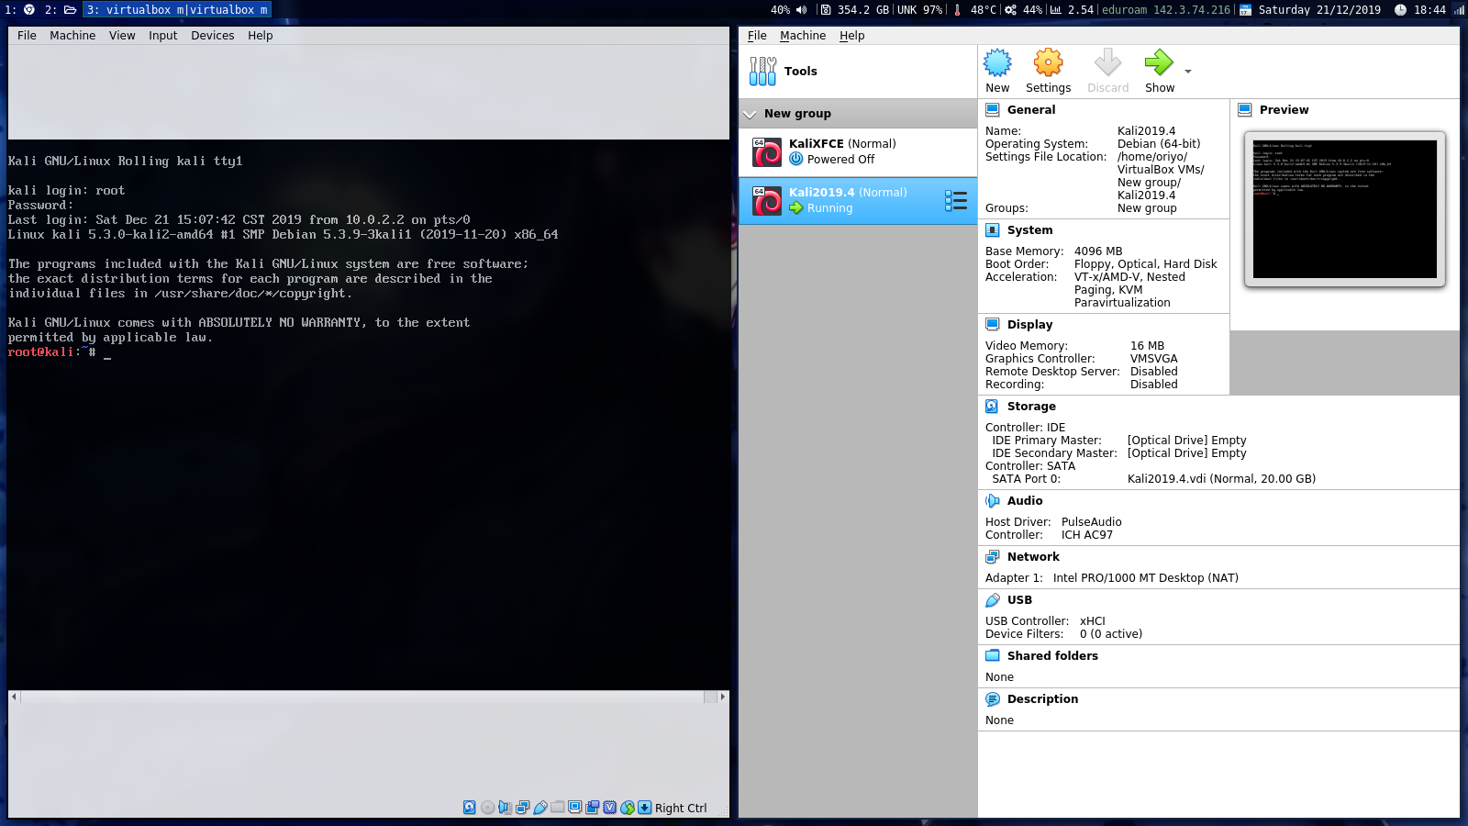Viewport: 1468px width, 826px height.
Task: Select the KaliXFCE powered off machine
Action: (858, 152)
